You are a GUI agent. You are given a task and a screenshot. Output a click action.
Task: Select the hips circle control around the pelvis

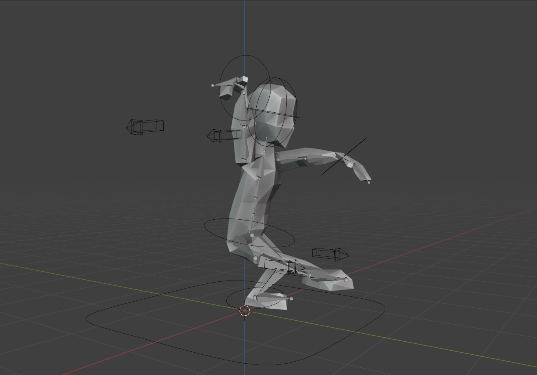(249, 233)
